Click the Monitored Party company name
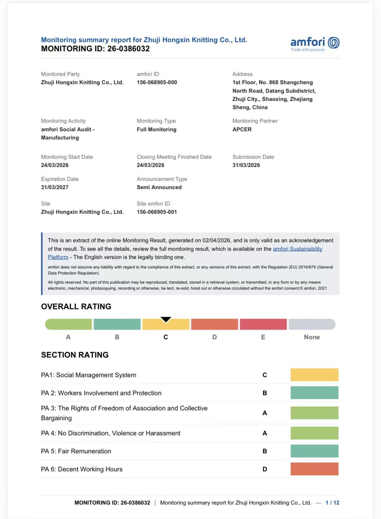Screen dimensions: 381x519 coord(82,82)
